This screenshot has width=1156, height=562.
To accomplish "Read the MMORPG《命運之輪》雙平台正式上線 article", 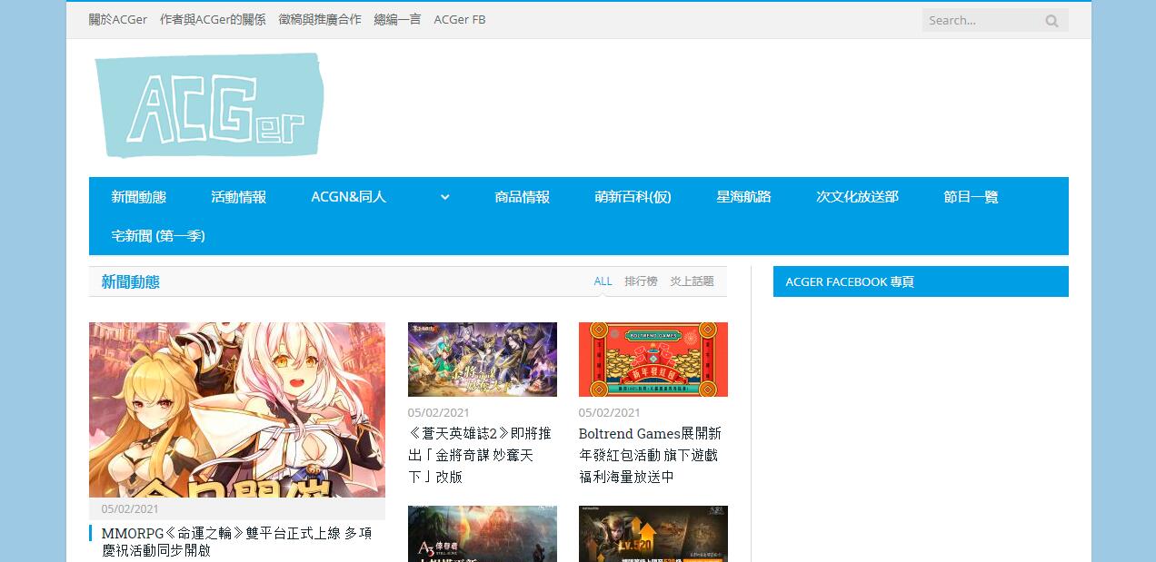I will click(236, 541).
